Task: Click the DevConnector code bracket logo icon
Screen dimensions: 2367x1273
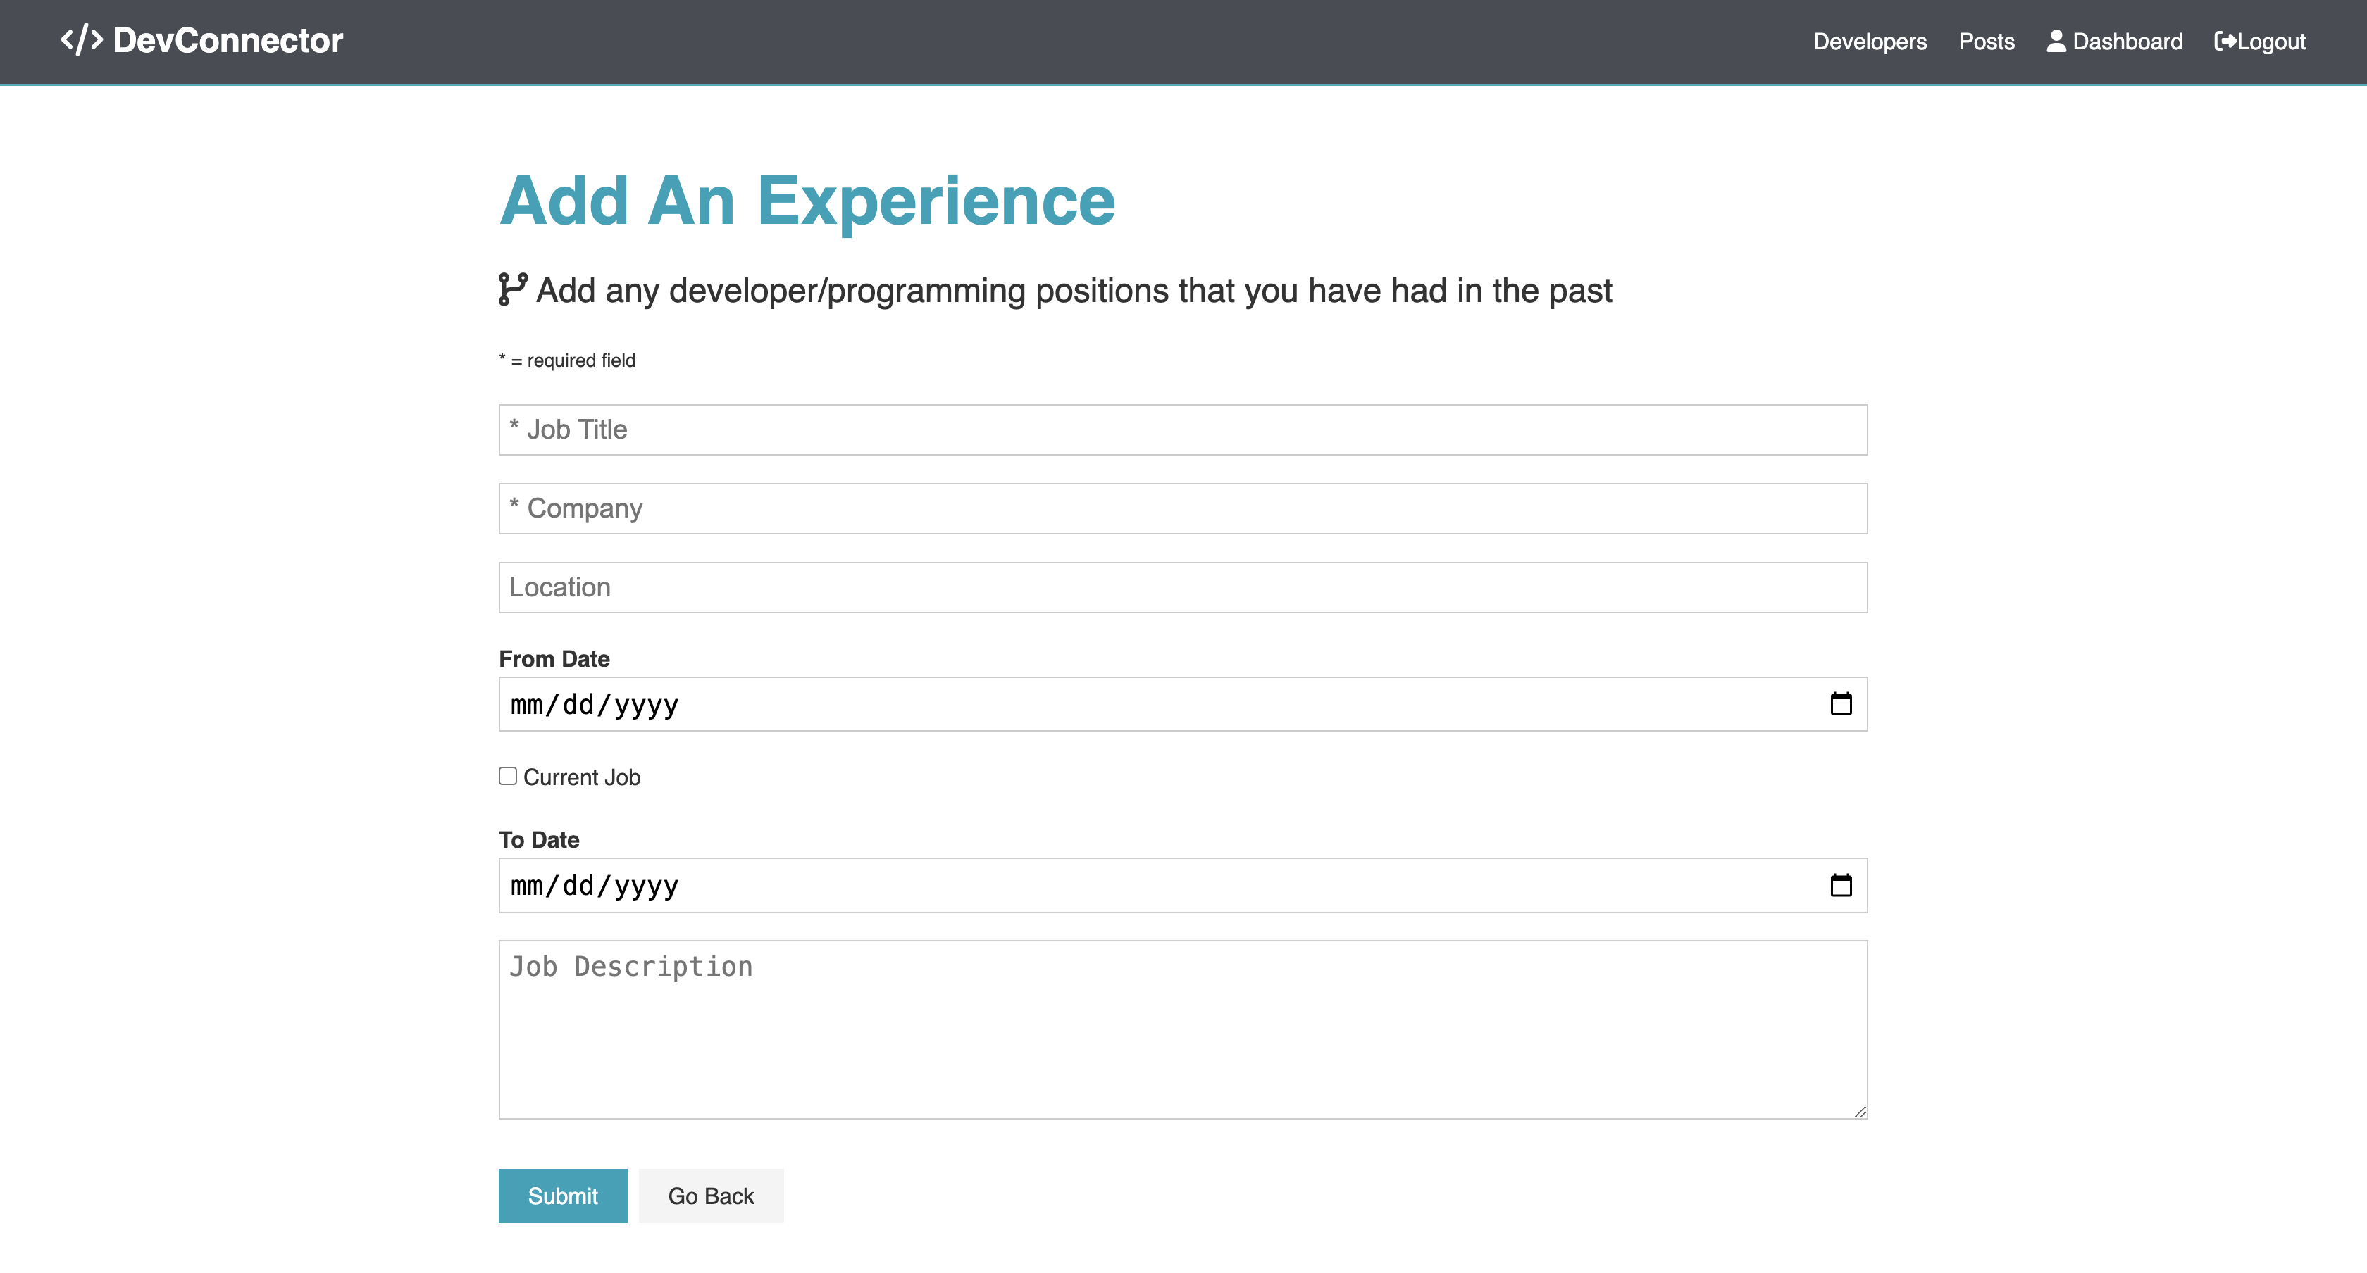Action: coord(81,40)
